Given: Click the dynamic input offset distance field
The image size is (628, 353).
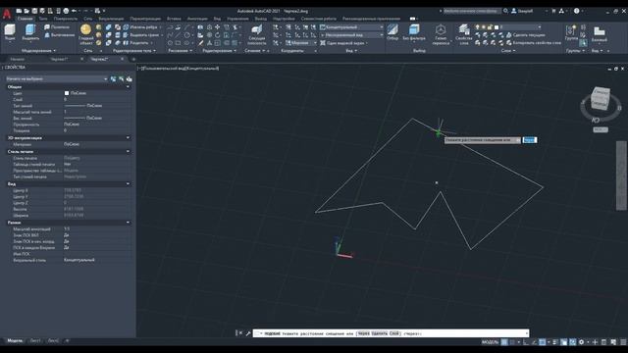Looking at the screenshot, I should click(529, 140).
